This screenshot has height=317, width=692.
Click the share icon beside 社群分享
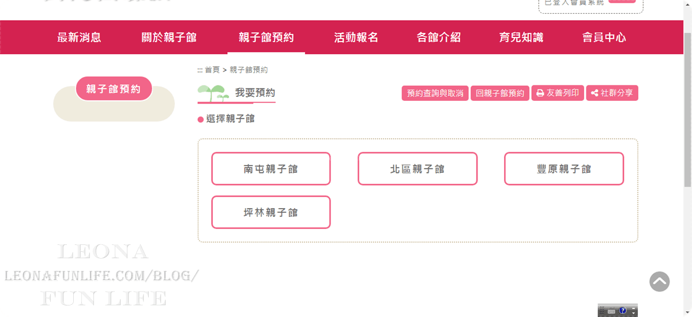595,93
